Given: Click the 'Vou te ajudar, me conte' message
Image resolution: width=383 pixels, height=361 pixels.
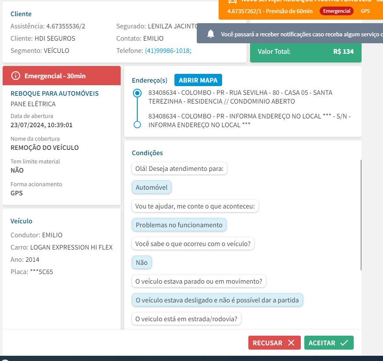Looking at the screenshot, I should [195, 206].
